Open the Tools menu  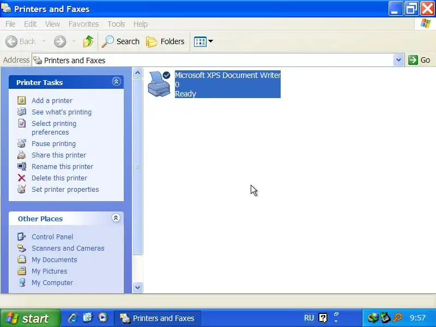[116, 24]
